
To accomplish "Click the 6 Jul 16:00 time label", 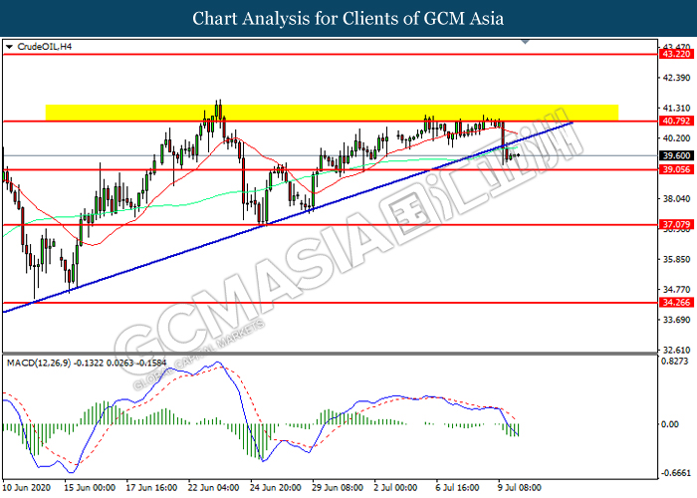I will [458, 488].
